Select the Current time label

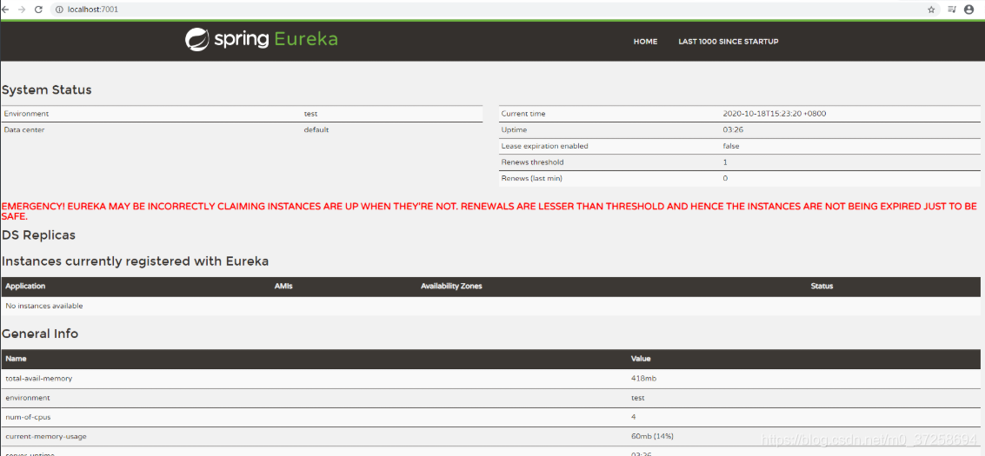coord(523,114)
